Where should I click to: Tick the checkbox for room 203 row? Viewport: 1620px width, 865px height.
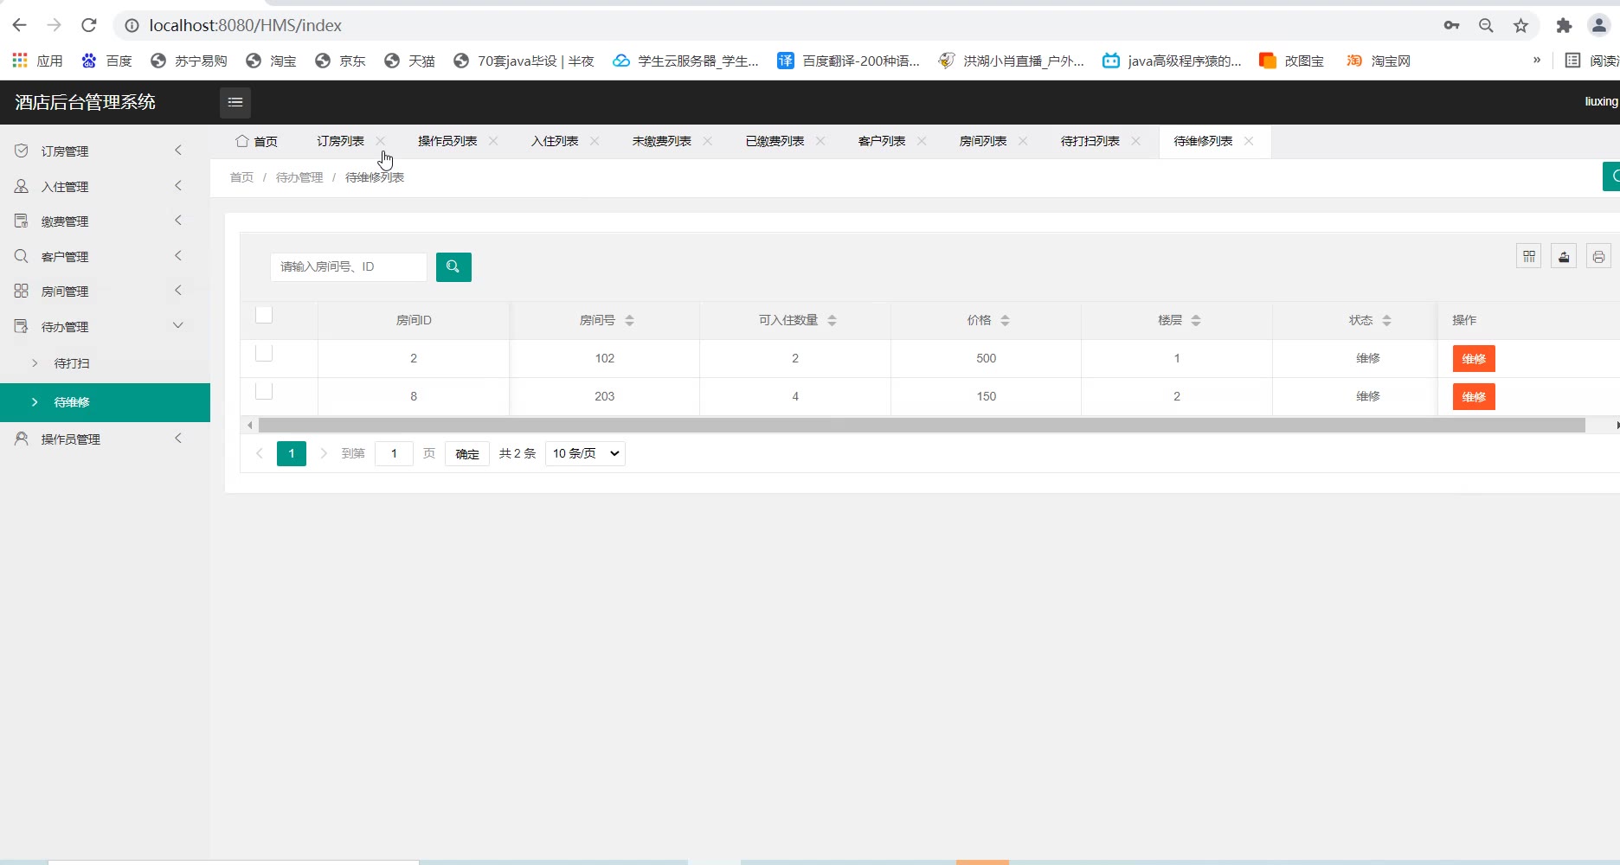click(x=264, y=391)
